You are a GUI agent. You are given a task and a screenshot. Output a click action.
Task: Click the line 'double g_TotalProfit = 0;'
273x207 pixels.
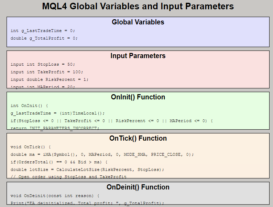tap(44, 38)
